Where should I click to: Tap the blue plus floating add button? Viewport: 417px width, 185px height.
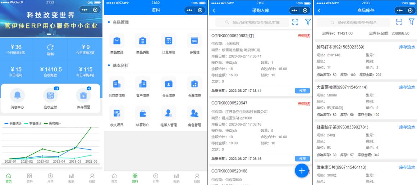[302, 171]
